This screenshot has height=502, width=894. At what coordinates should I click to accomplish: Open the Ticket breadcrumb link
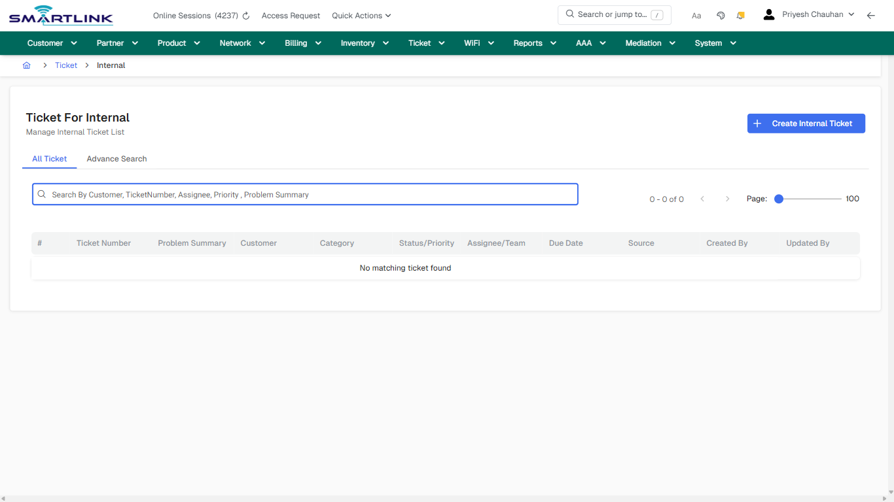tap(65, 65)
